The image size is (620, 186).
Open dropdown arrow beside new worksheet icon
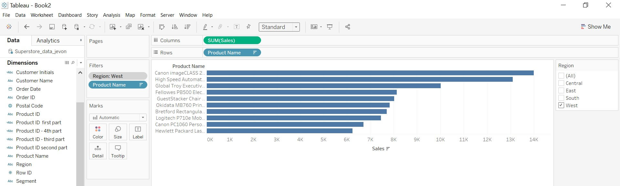coord(121,27)
